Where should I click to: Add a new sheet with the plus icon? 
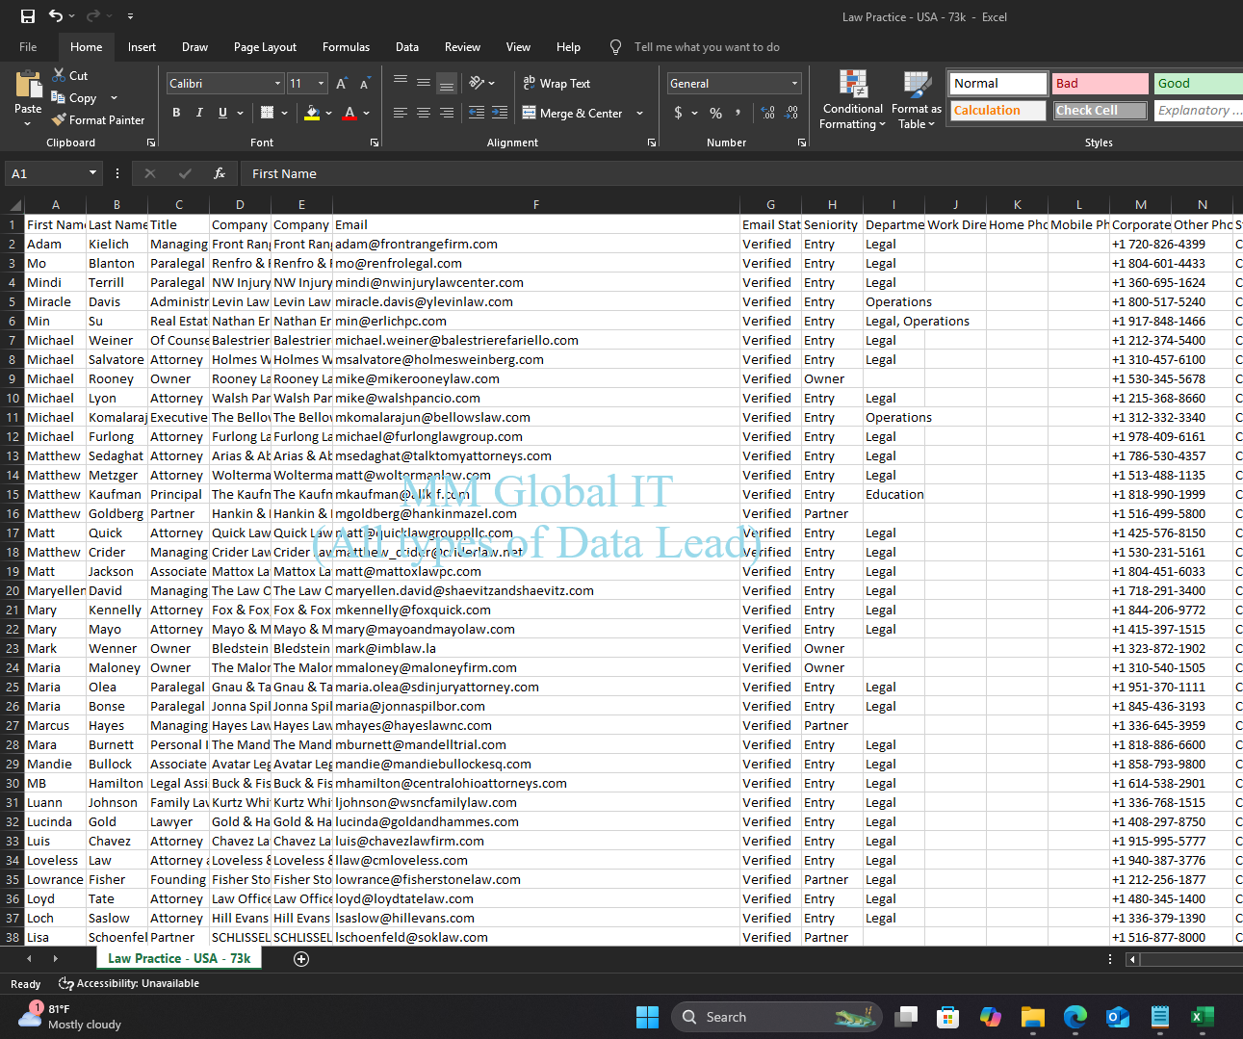click(301, 958)
